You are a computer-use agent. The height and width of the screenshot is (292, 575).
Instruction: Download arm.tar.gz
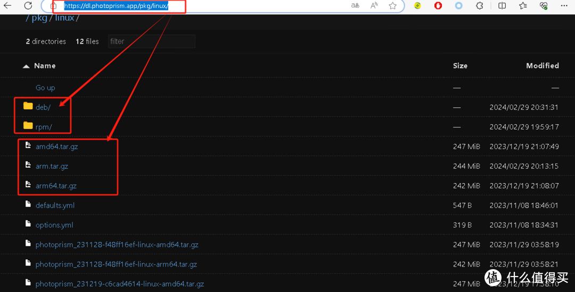tap(52, 166)
